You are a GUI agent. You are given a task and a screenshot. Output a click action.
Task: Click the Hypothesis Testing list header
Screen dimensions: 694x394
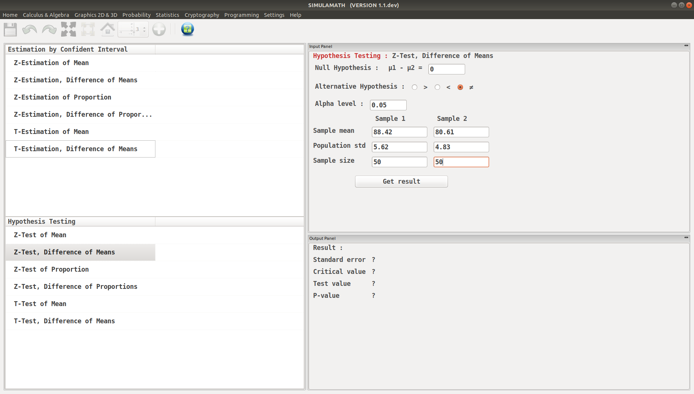coord(81,222)
